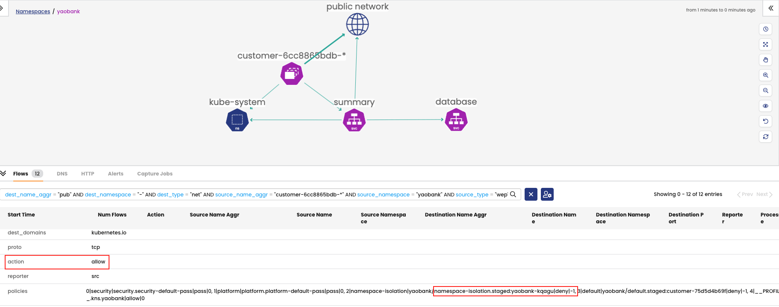Click the proto tcp value
The height and width of the screenshot is (307, 779).
click(x=96, y=247)
